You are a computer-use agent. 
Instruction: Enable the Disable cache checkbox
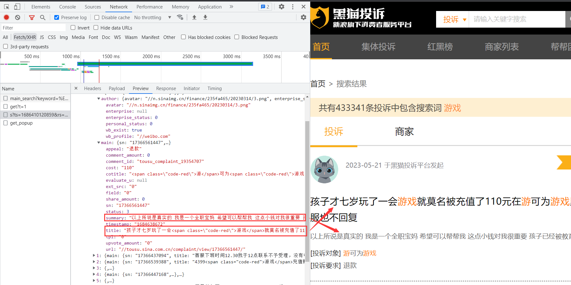coord(97,18)
